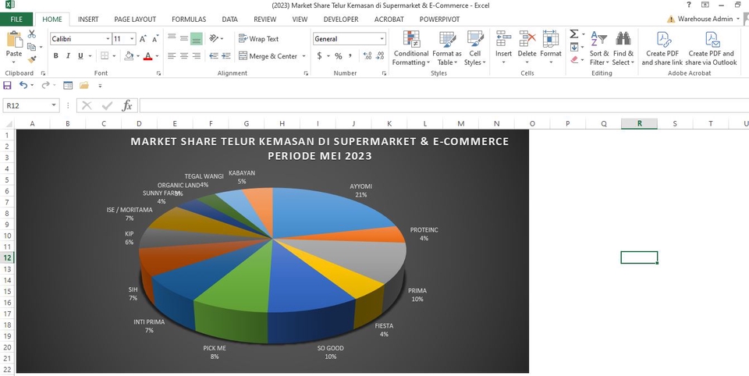Switch to the PAGE LAYOUT tab
Viewport: 749px width, 376px height.
[135, 19]
